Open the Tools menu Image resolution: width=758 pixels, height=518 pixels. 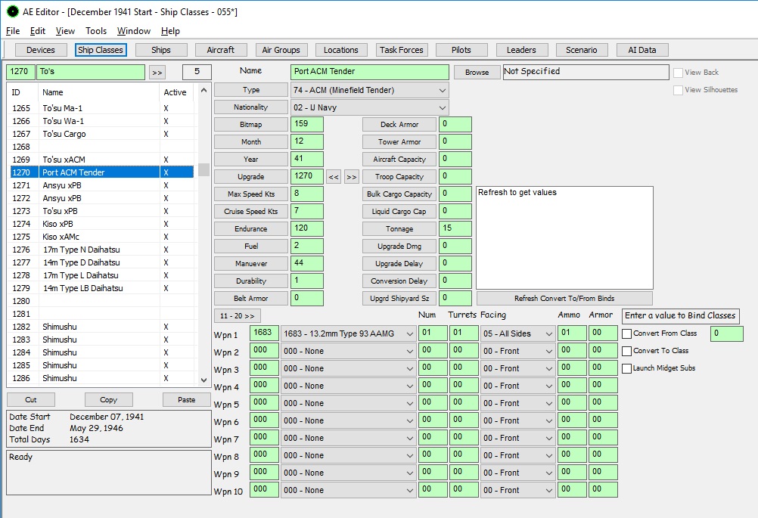coord(96,31)
